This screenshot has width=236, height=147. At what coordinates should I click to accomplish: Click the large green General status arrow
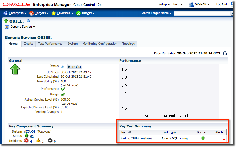[14, 70]
